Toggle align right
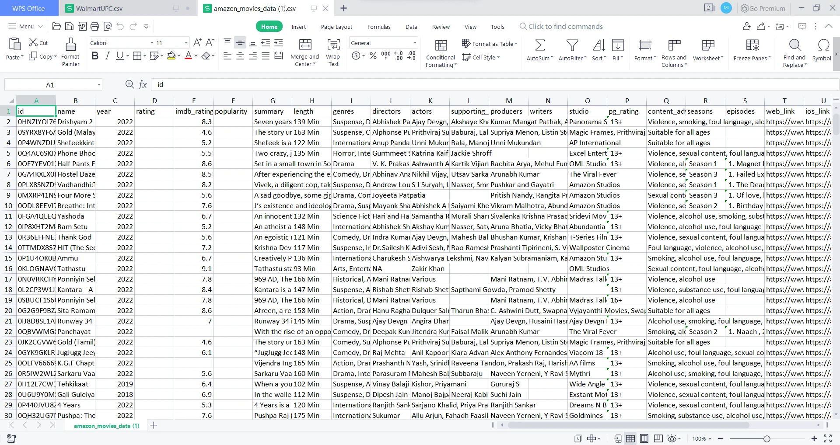The image size is (840, 445). pyautogui.click(x=253, y=56)
